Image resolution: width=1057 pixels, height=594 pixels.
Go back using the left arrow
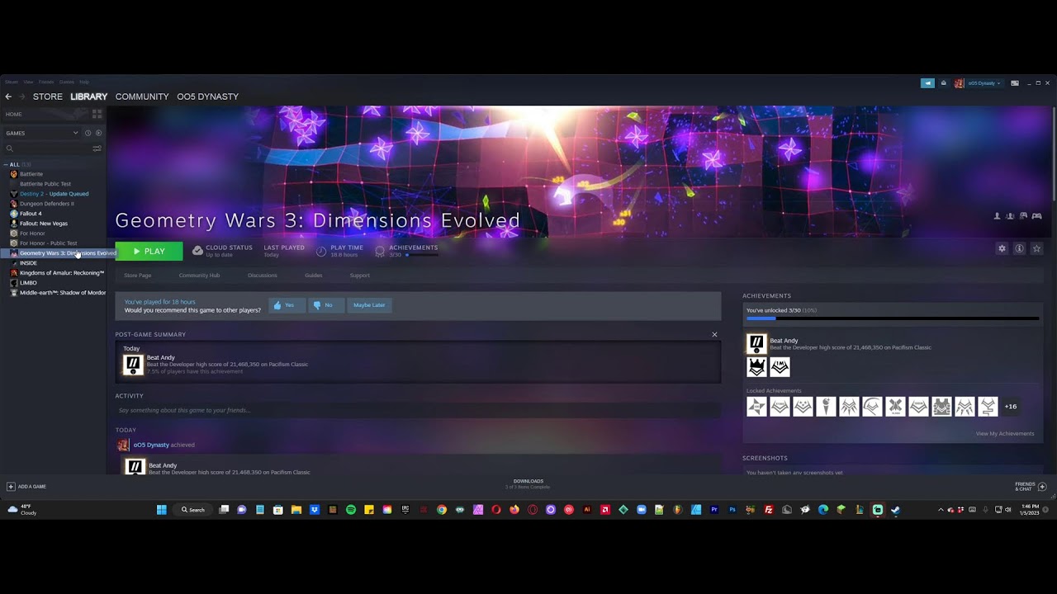pyautogui.click(x=8, y=97)
